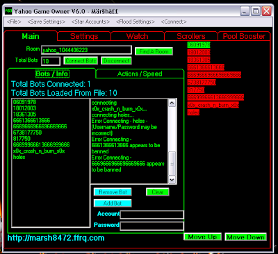Select bot 06091978 in bot list
The width and height of the screenshot is (278, 254).
click(x=24, y=102)
